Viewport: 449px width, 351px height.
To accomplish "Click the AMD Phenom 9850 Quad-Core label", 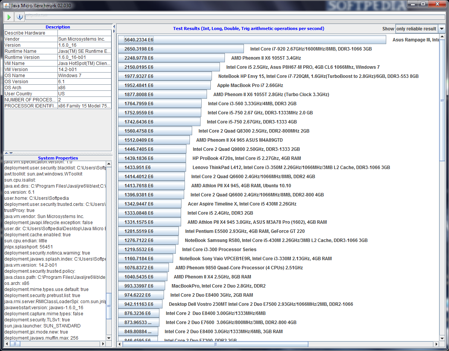I will click(239, 268).
